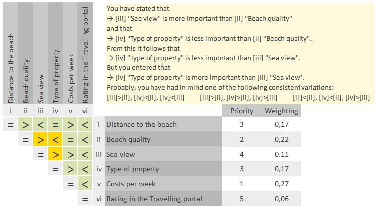Click Costs per week versus Travelling portal rating cell
Viewport: 375px width, 209px height.
[85, 184]
